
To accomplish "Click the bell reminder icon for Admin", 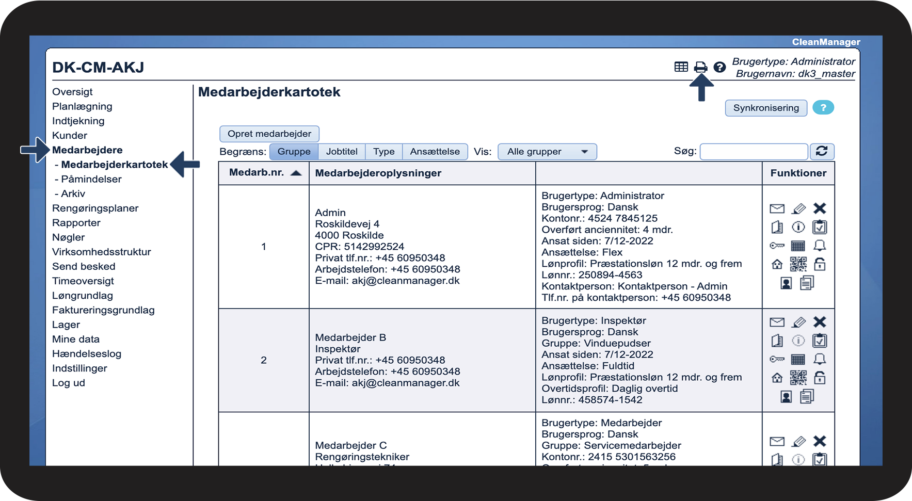I will (x=820, y=246).
